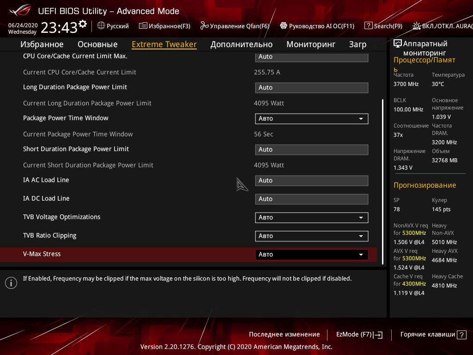Click the 145 pts cooler score
The height and width of the screenshot is (355, 473).
pos(441,209)
